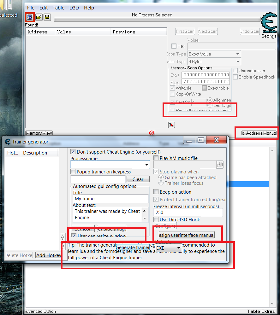Open the Help menu
The width and height of the screenshot is (280, 315).
click(x=89, y=8)
